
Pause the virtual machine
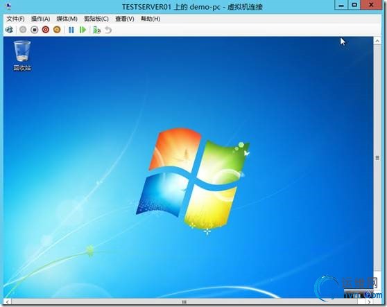[71, 30]
